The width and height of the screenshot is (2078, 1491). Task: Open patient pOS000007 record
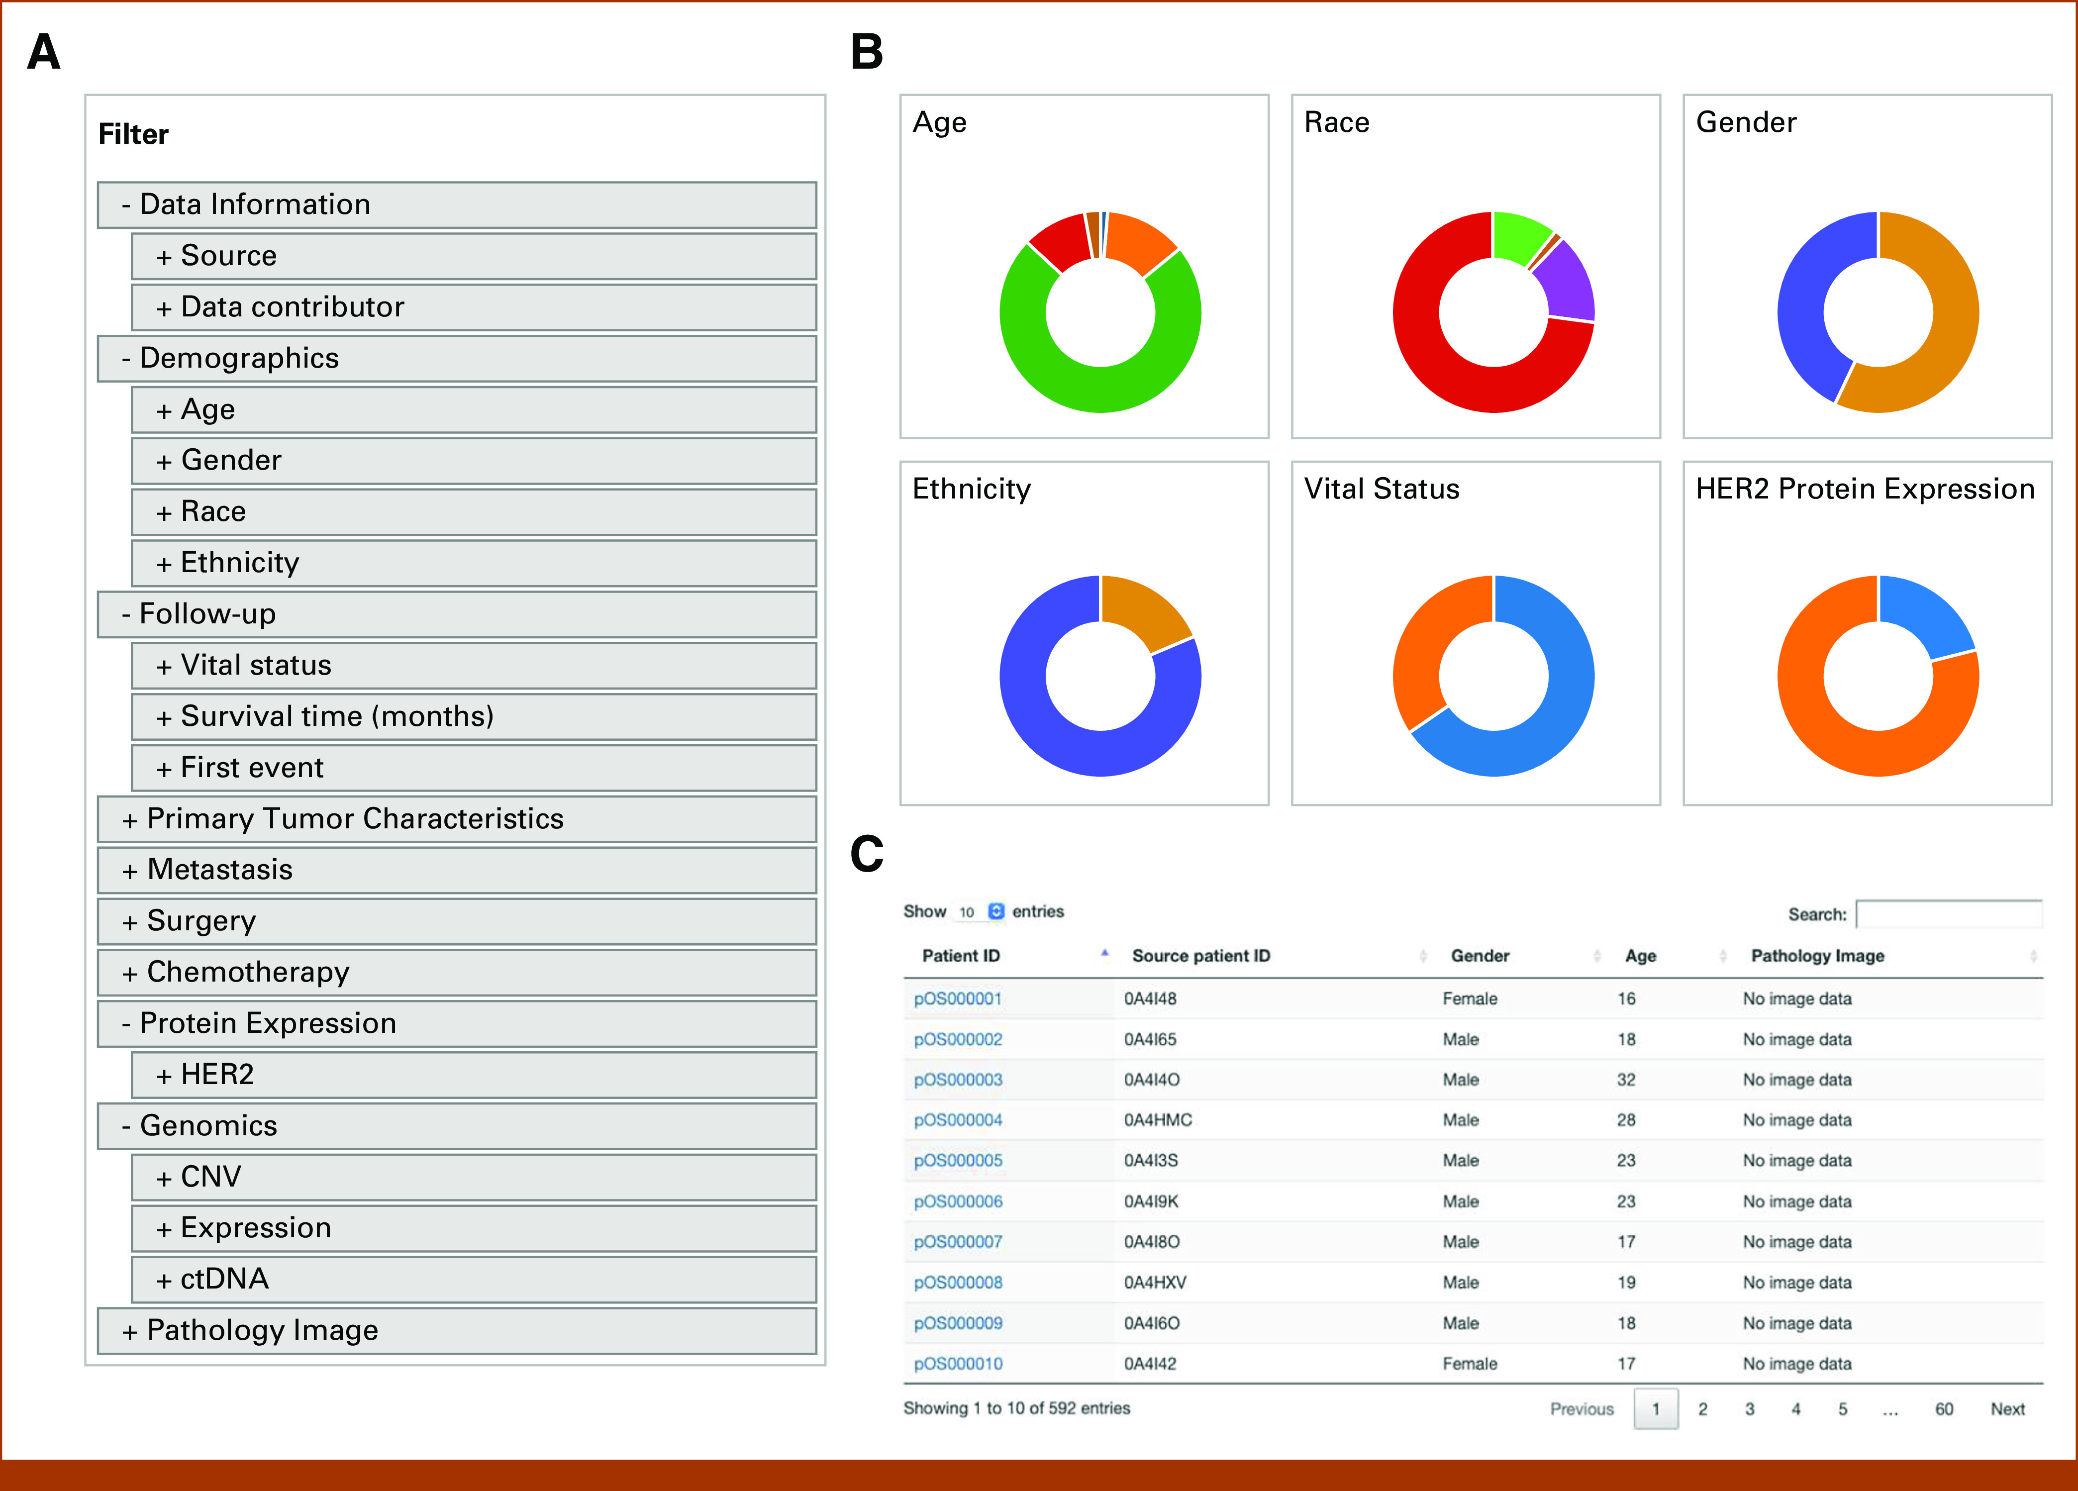coord(958,1242)
